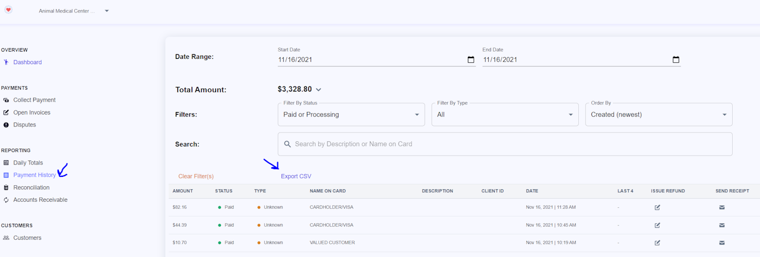760x257 pixels.
Task: Click the heart logo icon
Action: (x=8, y=10)
